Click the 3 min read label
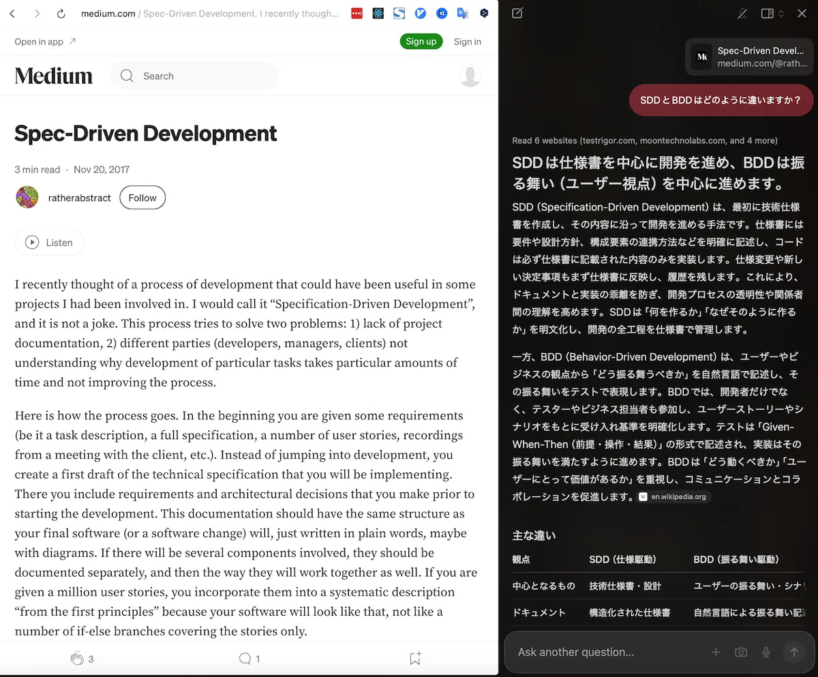Image resolution: width=818 pixels, height=677 pixels. pos(37,169)
